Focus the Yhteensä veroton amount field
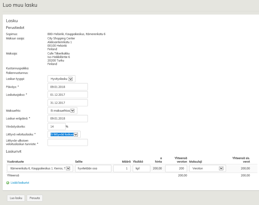Viewport: 259px width, 205px height. 176,168
